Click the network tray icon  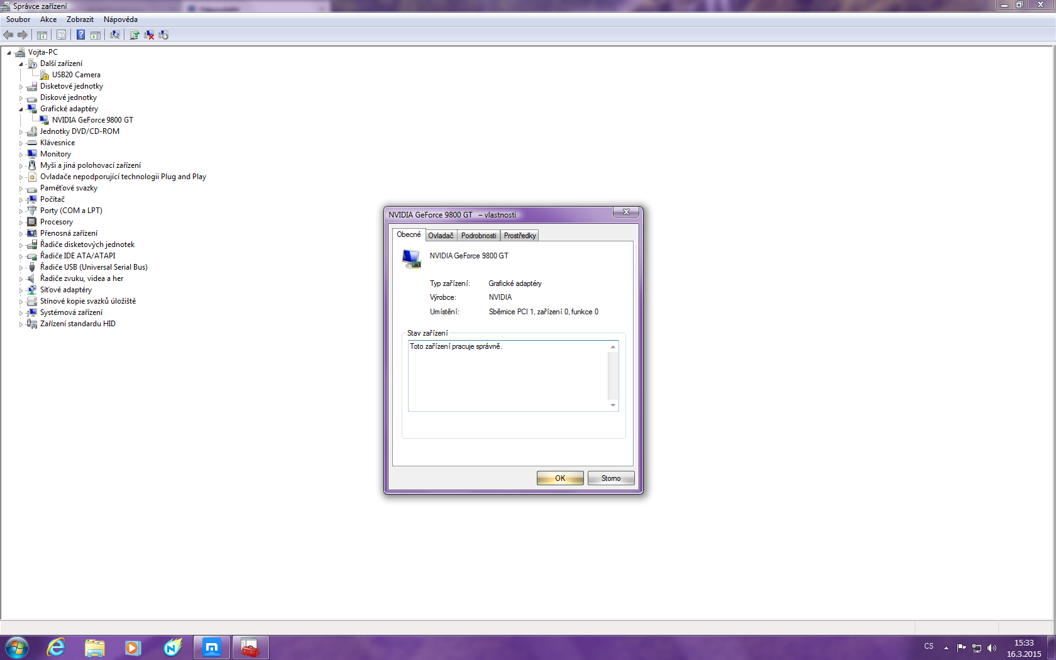977,648
